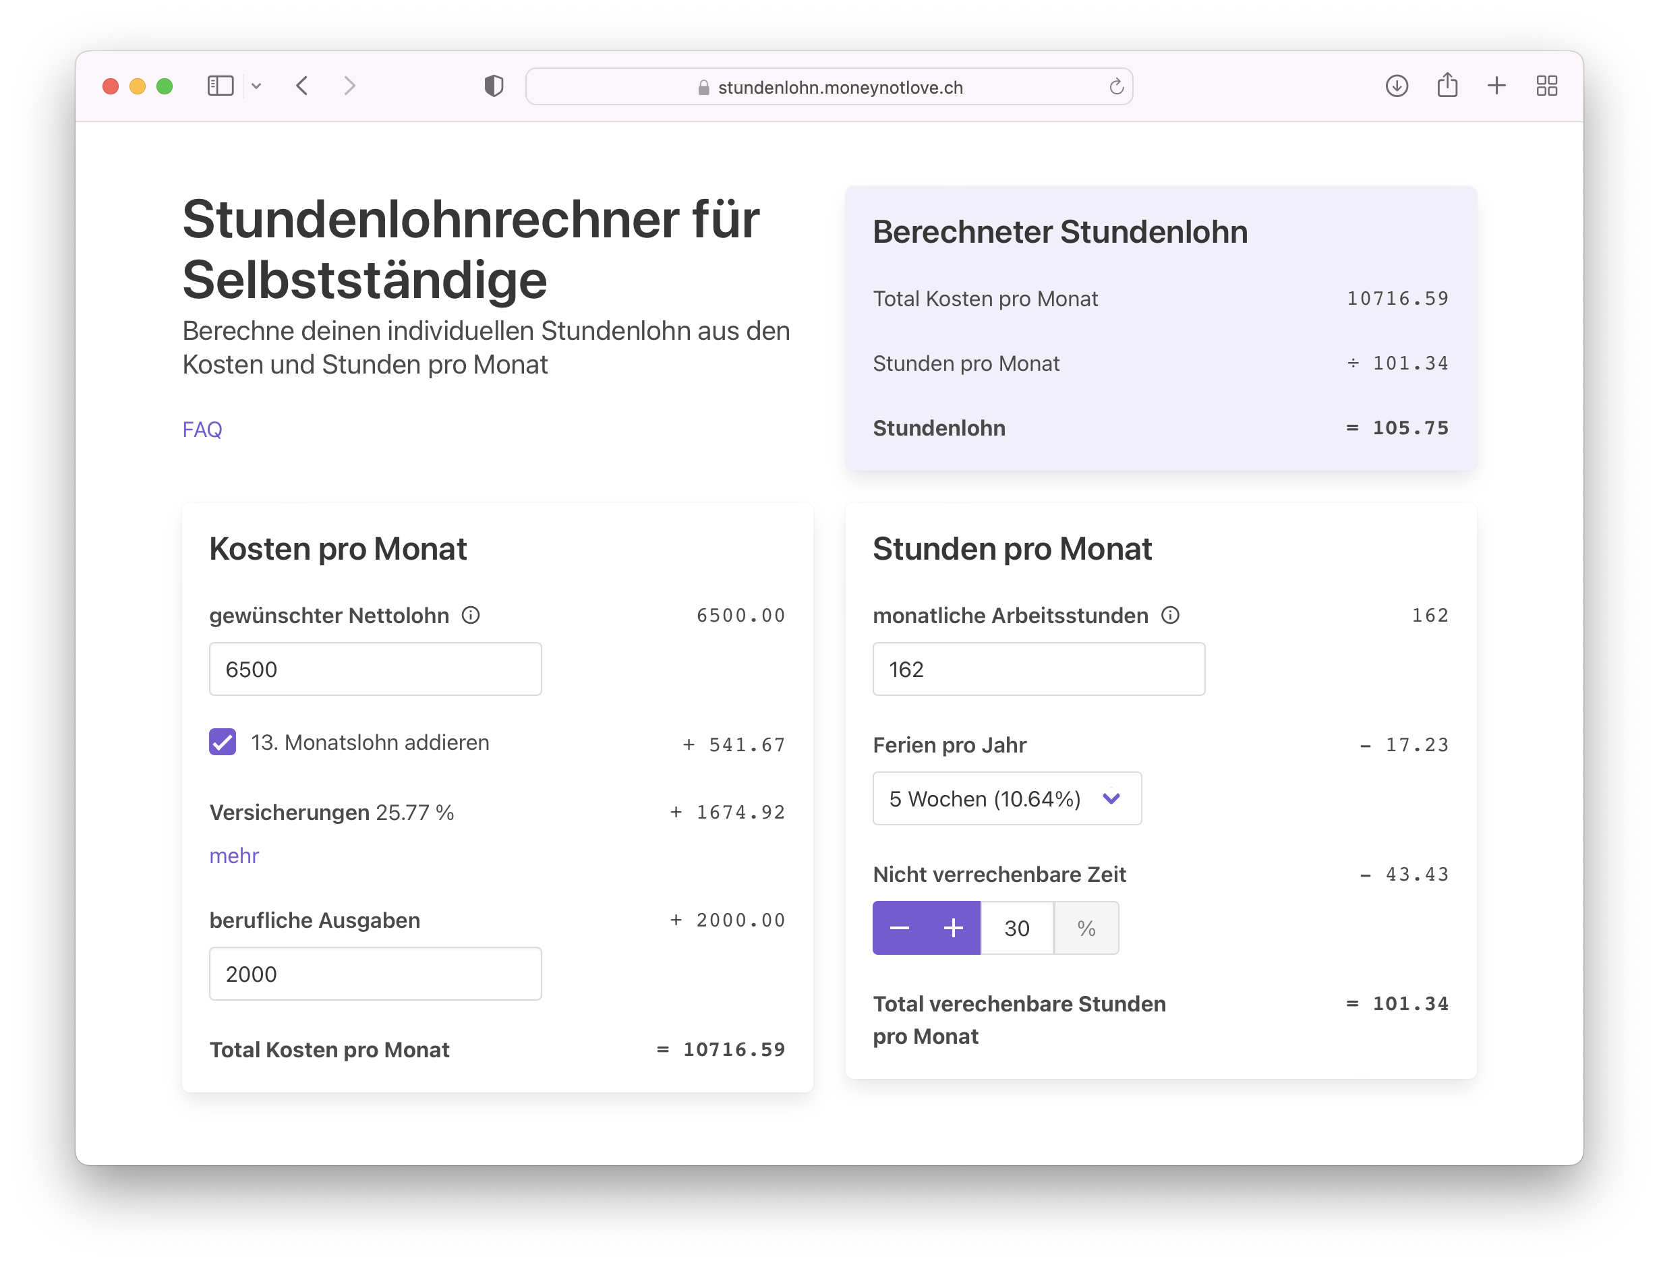This screenshot has height=1265, width=1659.
Task: Open the privacy shield report
Action: tap(494, 86)
